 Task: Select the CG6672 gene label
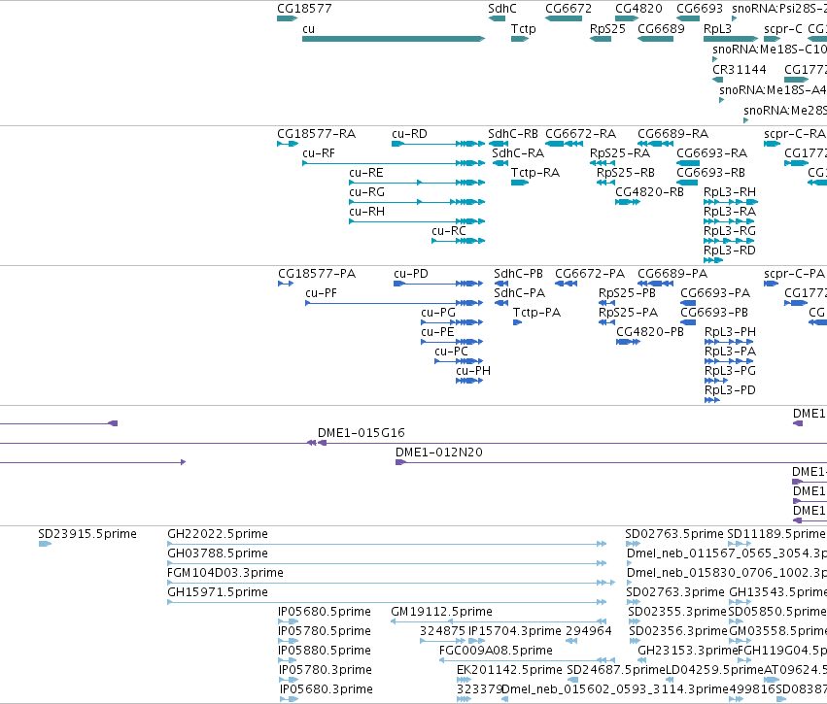click(x=569, y=9)
